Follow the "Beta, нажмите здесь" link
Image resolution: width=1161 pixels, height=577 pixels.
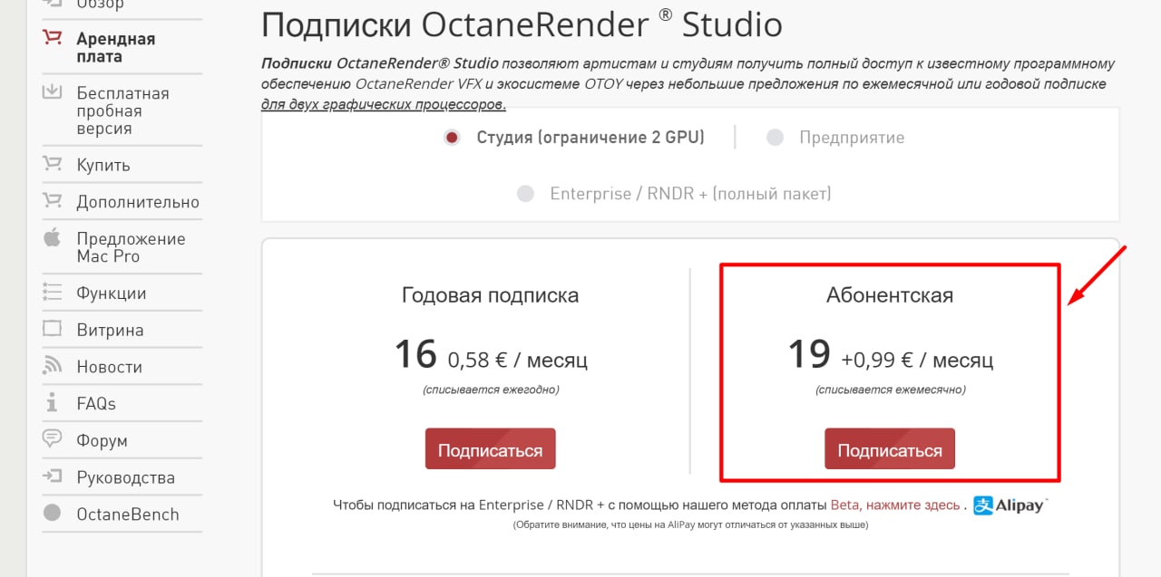(895, 505)
